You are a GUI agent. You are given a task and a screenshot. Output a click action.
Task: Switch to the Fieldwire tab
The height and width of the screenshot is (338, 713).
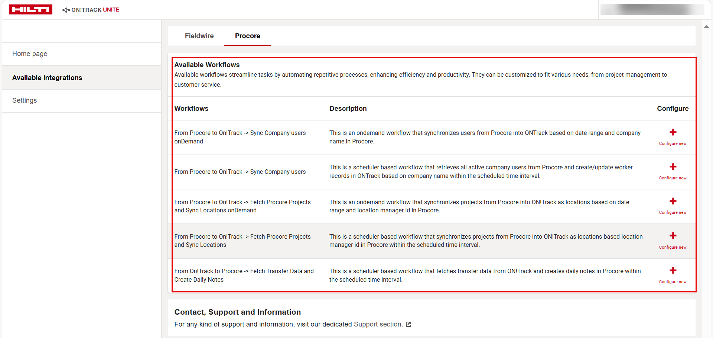pyautogui.click(x=199, y=36)
